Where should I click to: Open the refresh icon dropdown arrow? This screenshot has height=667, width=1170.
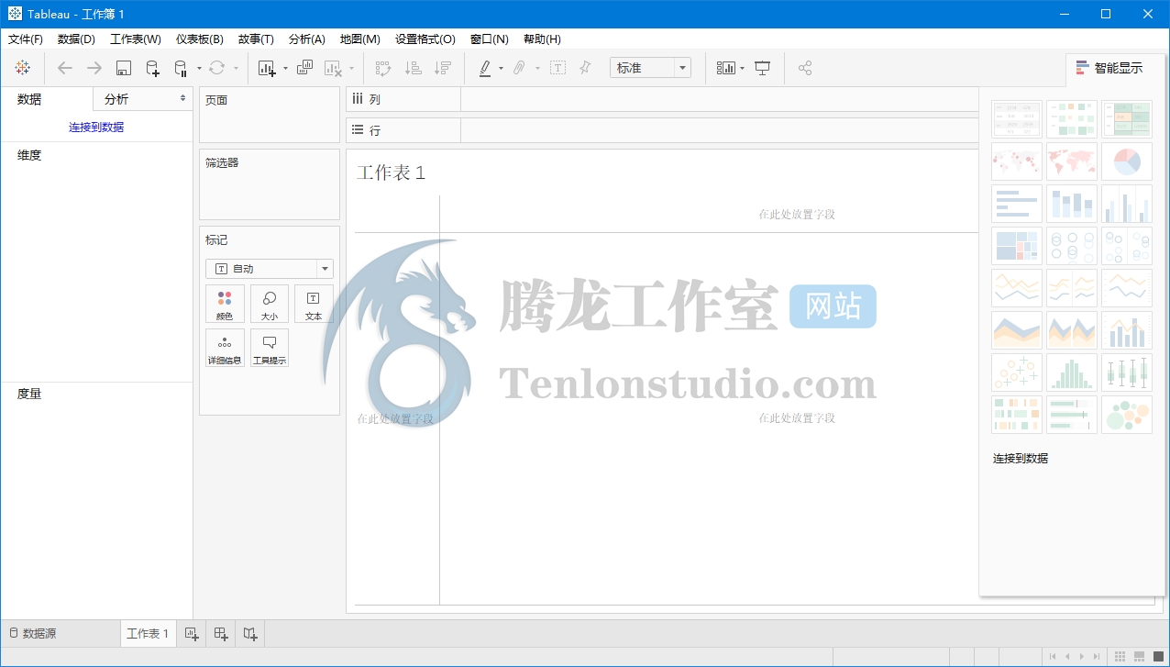(236, 68)
